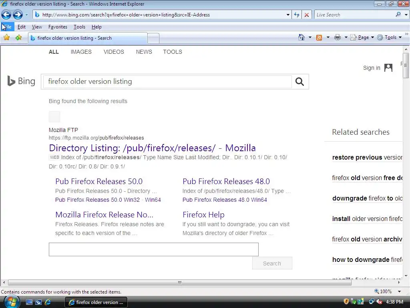Click the user profile avatar icon
The width and height of the screenshot is (410, 308).
[388, 68]
